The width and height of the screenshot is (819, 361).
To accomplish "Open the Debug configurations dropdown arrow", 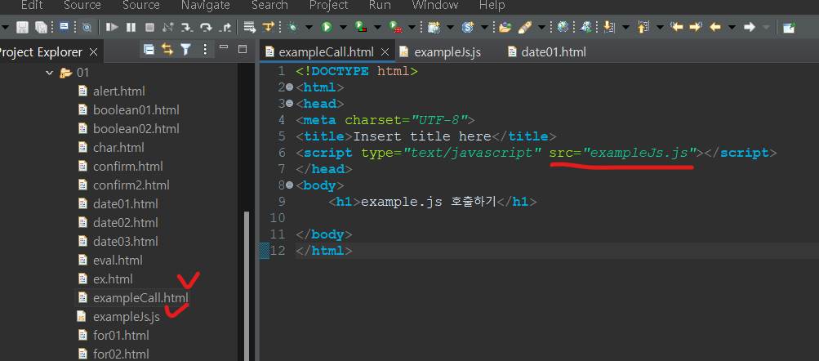I will 309,27.
